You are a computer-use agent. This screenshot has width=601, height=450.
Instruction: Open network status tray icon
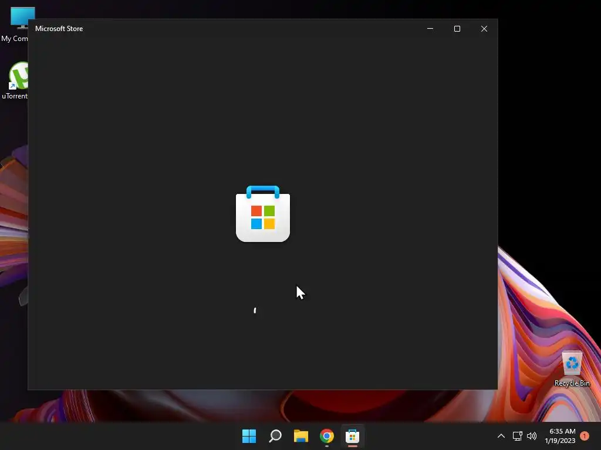[518, 436]
